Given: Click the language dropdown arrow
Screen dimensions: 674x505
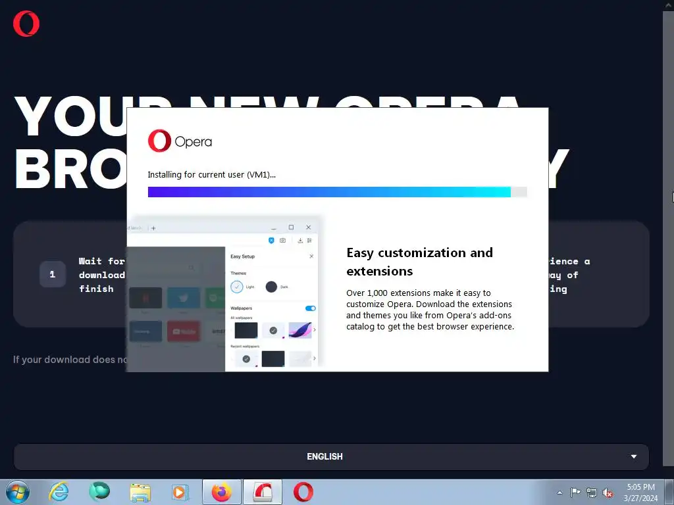Looking at the screenshot, I should pos(634,456).
